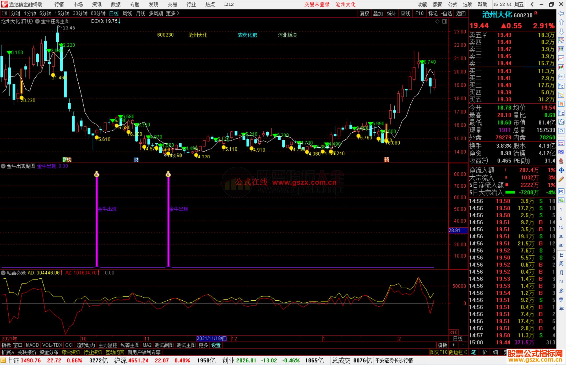The image size is (566, 365).
Task: Open the colored grid table icon
Action: [x=561, y=49]
